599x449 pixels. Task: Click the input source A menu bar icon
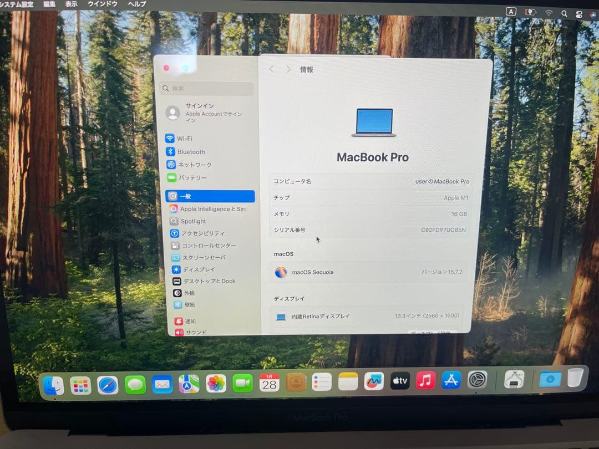pos(511,12)
